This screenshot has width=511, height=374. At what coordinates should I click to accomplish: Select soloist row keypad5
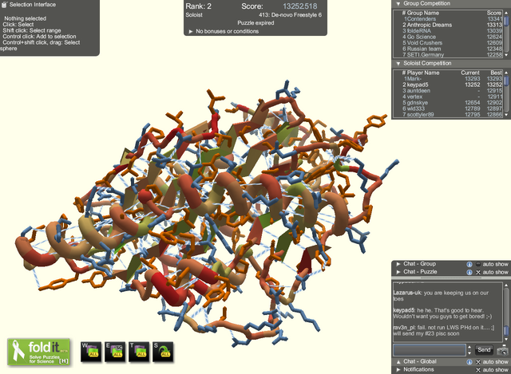tap(449, 85)
